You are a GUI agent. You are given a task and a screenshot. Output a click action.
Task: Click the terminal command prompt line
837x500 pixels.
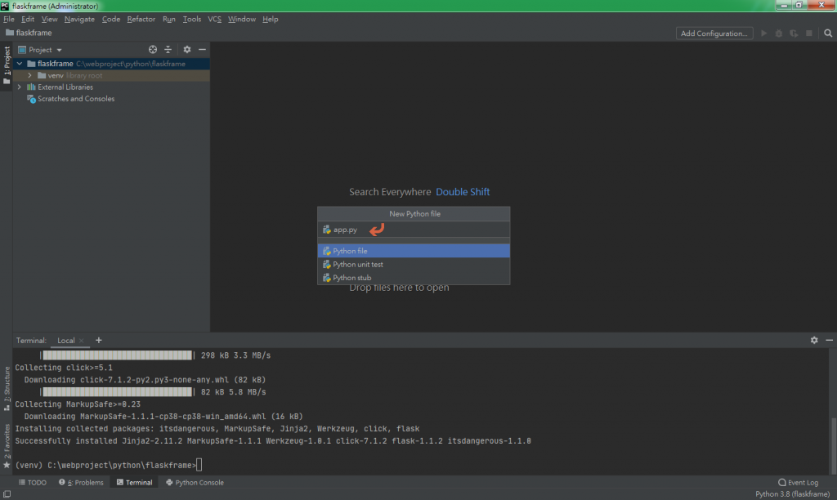click(x=109, y=466)
